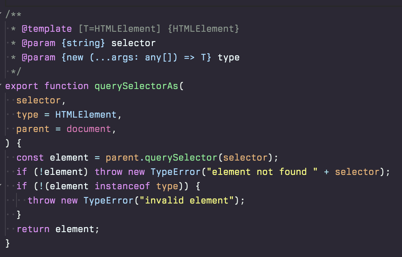Click the "invalid element" string literal
402x257 pixels.
187,200
